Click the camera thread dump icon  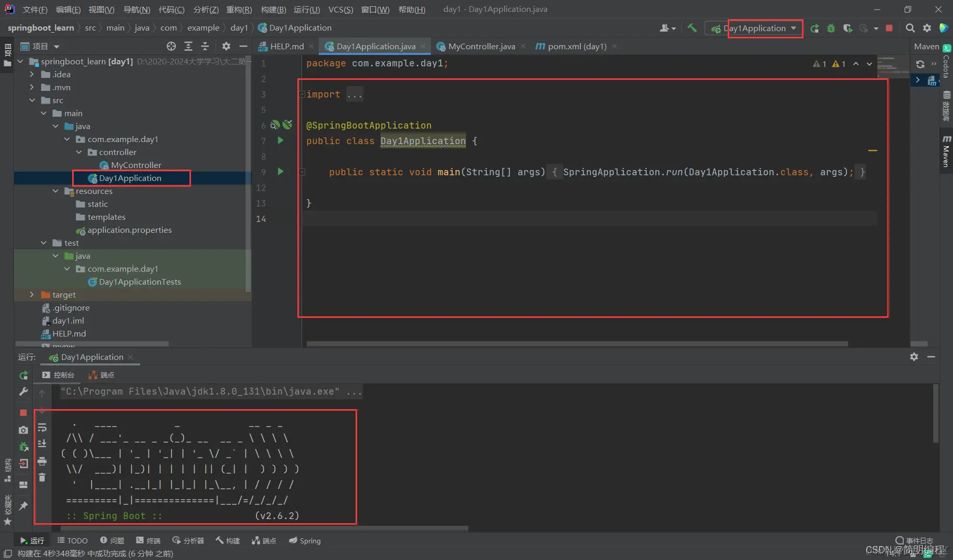23,430
